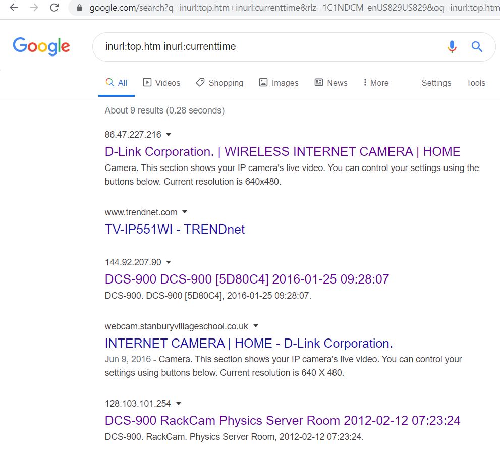Viewport: 500px width, 452px height.
Task: Expand the options arrow beside 86.47.227.216
Action: click(x=169, y=135)
